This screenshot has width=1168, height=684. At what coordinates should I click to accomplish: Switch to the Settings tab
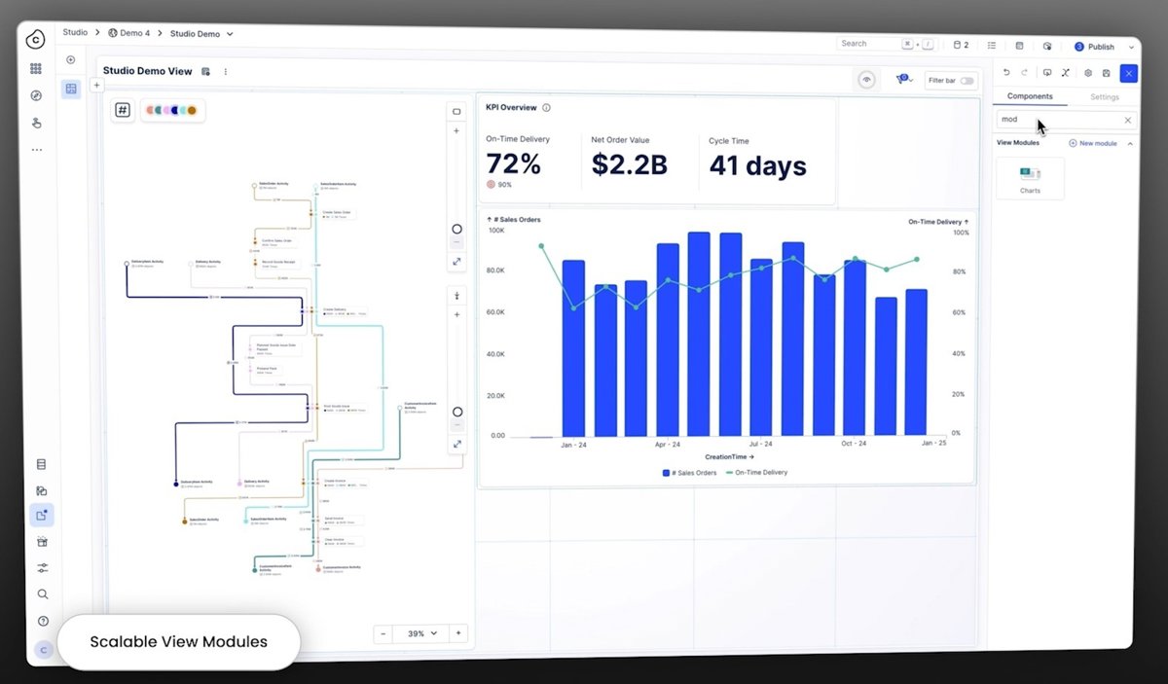[1104, 96]
